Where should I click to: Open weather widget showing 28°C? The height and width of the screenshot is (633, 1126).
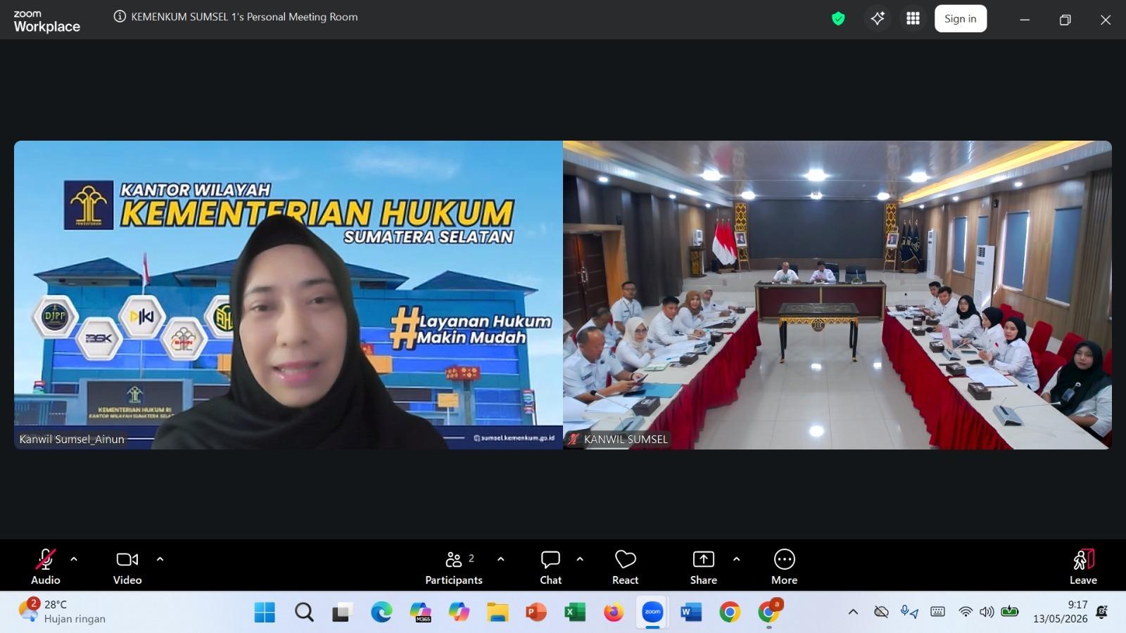[x=62, y=611]
